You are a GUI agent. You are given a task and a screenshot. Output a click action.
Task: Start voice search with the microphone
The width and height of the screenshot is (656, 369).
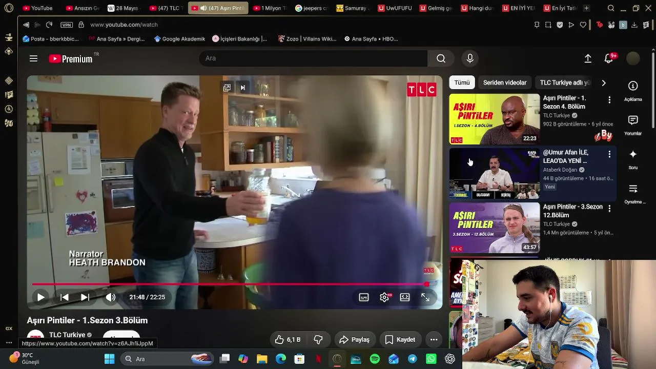pos(470,58)
